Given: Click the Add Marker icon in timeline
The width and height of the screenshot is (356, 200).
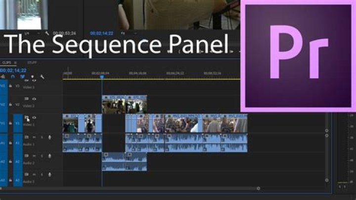Looking at the screenshot, I should [33, 77].
